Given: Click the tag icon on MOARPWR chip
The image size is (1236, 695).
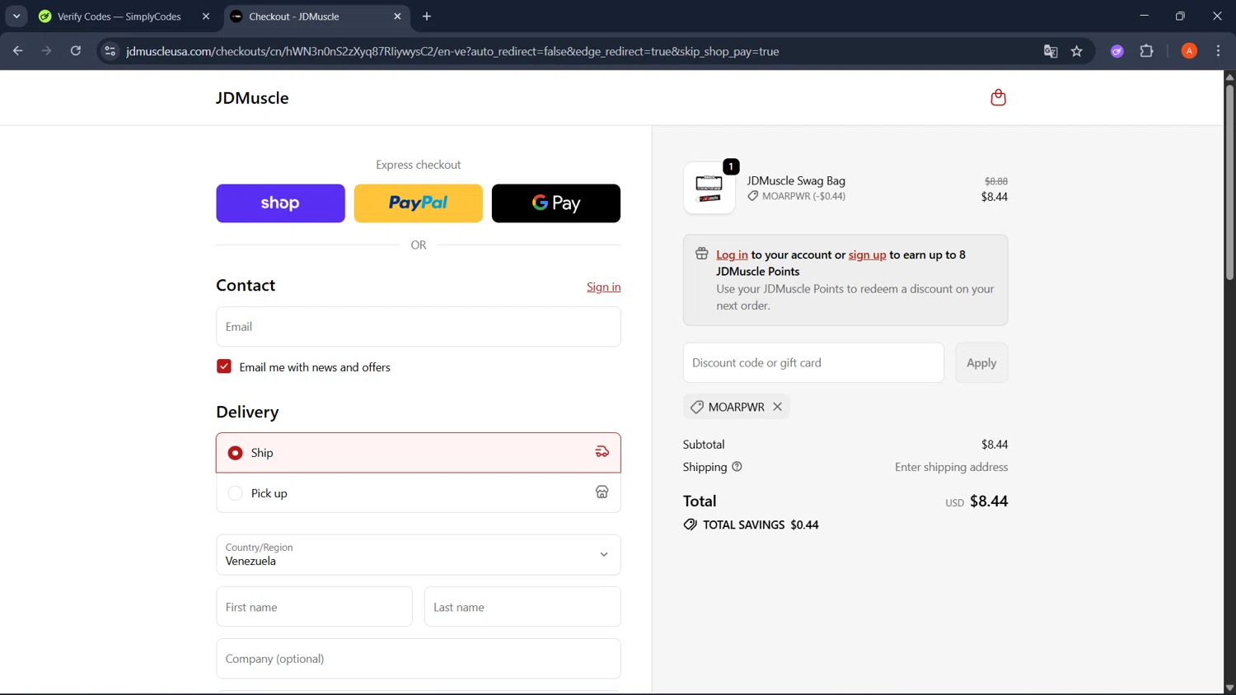Looking at the screenshot, I should pyautogui.click(x=697, y=407).
